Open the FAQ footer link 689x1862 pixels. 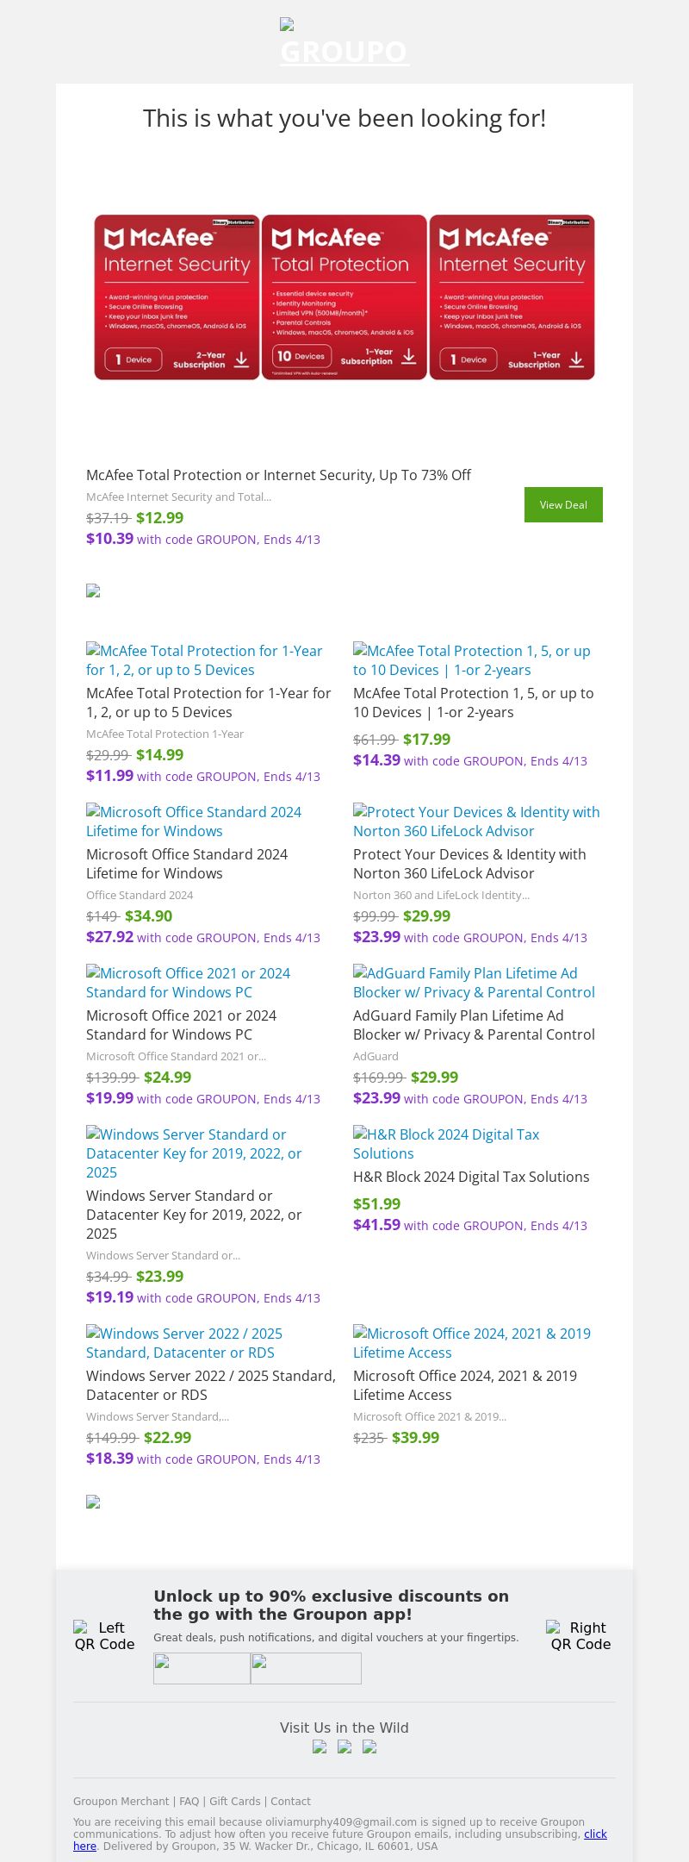(x=189, y=1802)
